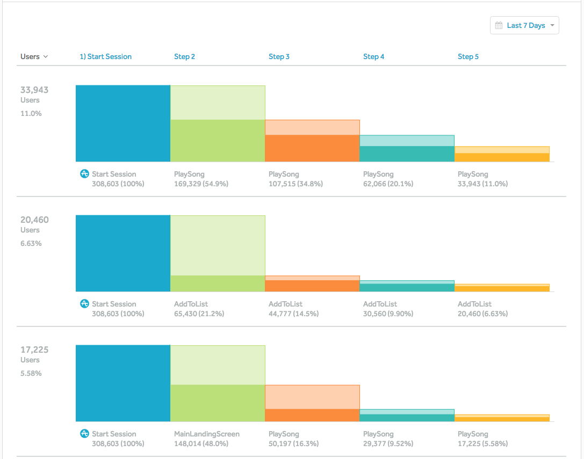Image resolution: width=584 pixels, height=459 pixels.
Task: Click the orange PlaySong 107,515 bar
Action: [x=313, y=148]
